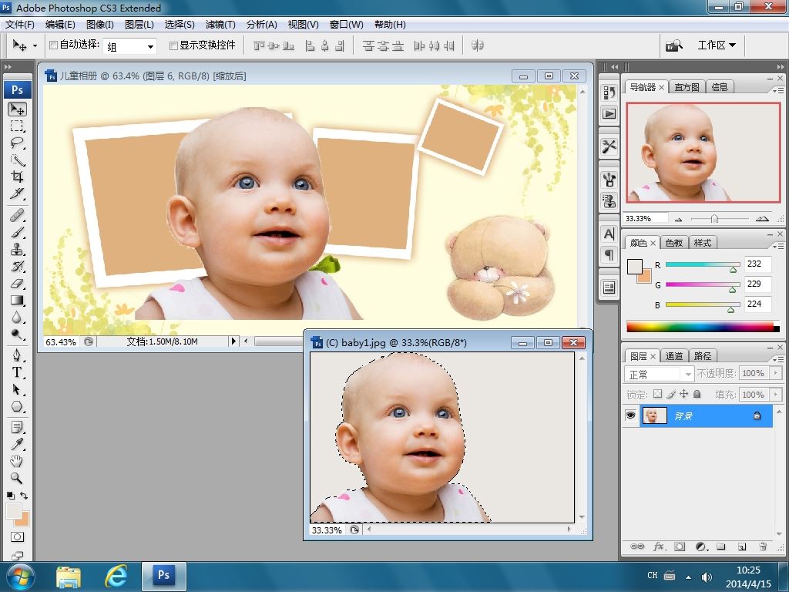
Task: Select the Pen tool
Action: click(x=17, y=355)
